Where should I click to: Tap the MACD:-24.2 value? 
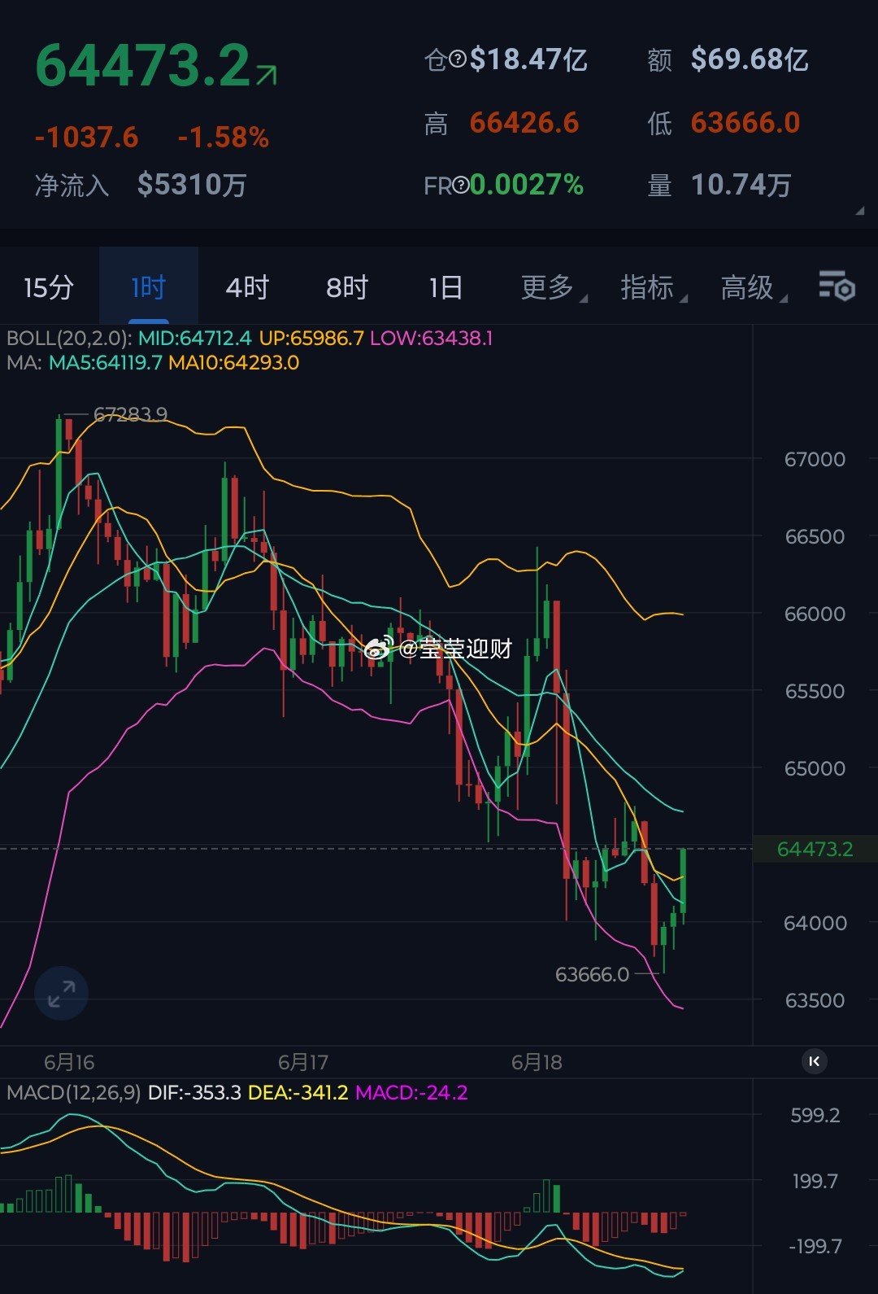coord(411,1092)
